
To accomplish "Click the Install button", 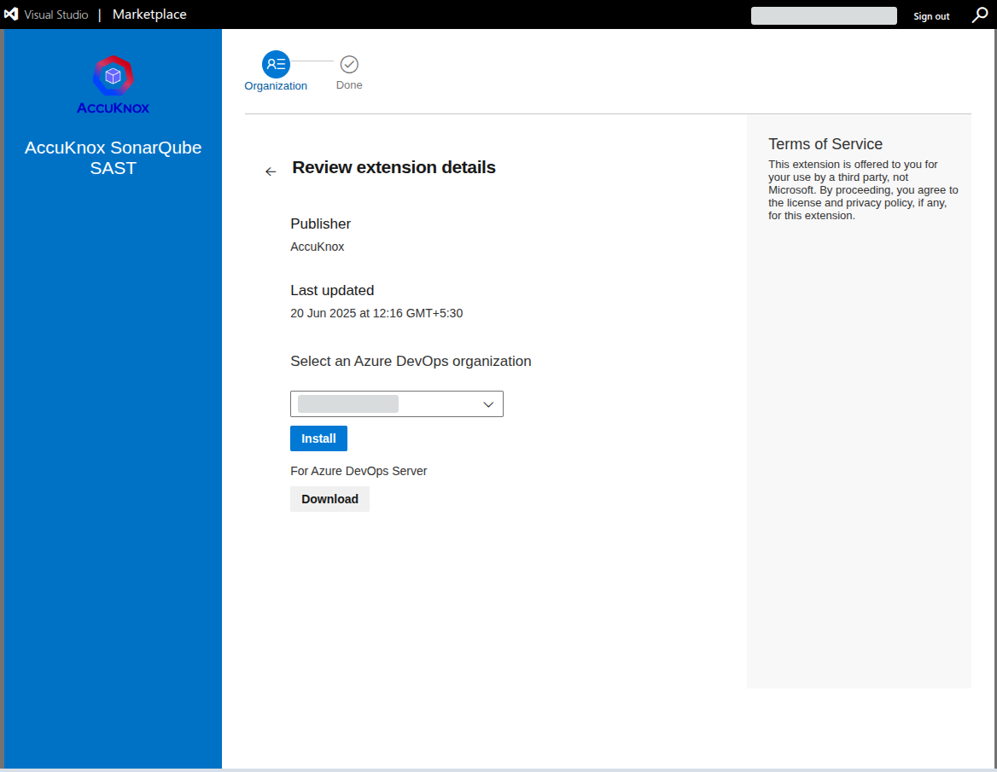I will tap(318, 438).
